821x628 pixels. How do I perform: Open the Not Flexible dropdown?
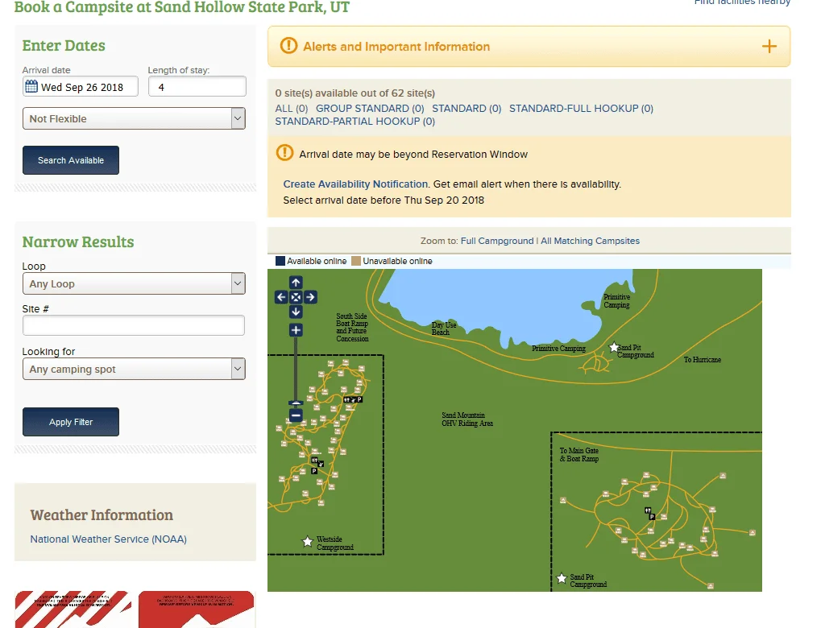point(134,119)
